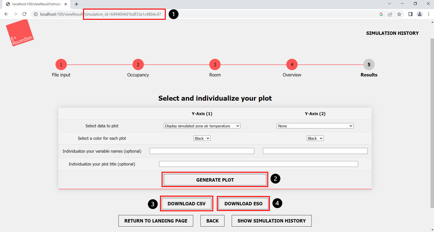Bookmark this page with the star icon
Viewport: 434px width, 232px height.
[x=399, y=14]
